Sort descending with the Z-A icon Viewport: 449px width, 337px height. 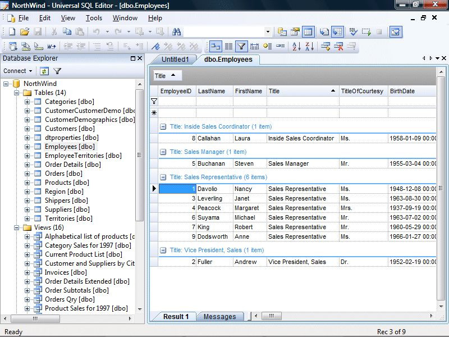click(x=310, y=46)
